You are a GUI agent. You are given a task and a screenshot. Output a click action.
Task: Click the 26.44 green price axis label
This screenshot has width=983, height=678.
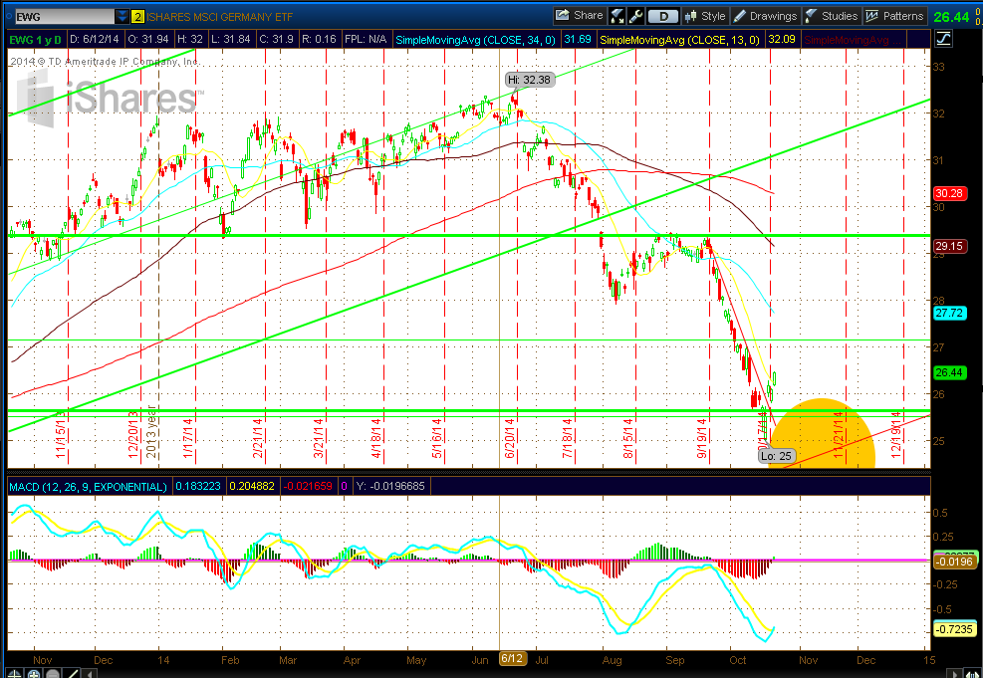[950, 372]
